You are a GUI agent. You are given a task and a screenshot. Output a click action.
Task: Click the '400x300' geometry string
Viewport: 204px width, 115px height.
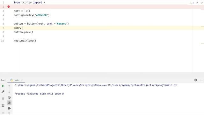[x=41, y=15]
